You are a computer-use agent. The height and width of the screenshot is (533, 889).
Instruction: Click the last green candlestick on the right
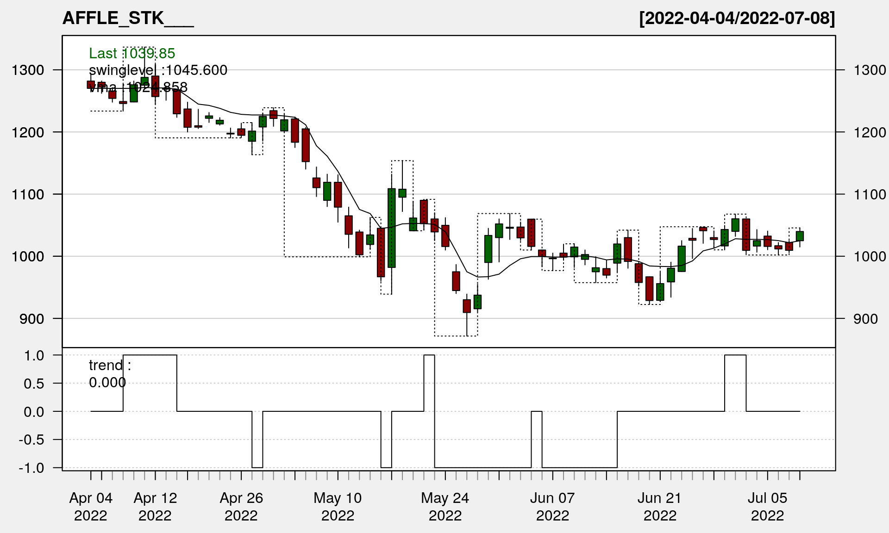(x=800, y=236)
